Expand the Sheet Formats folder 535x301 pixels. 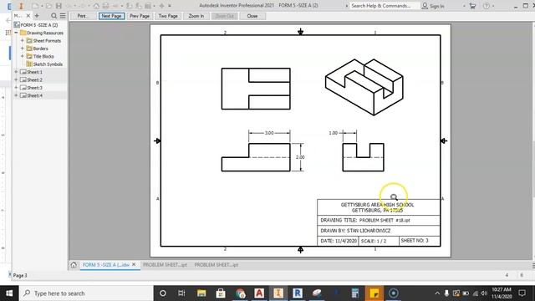(x=23, y=41)
